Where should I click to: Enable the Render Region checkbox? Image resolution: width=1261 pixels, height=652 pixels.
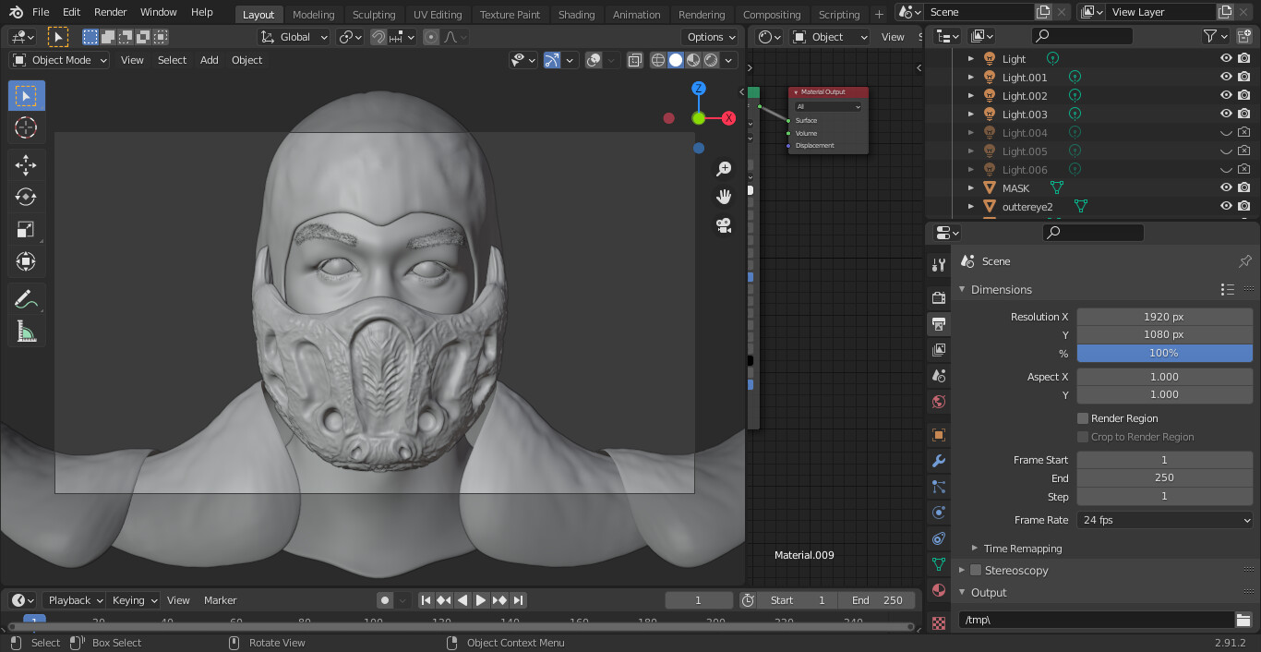coord(1083,418)
